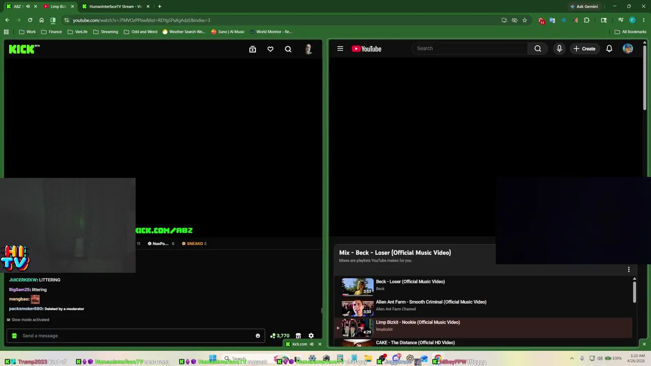The height and width of the screenshot is (366, 651).
Task: Click the Send a message chat field
Action: tap(135, 335)
